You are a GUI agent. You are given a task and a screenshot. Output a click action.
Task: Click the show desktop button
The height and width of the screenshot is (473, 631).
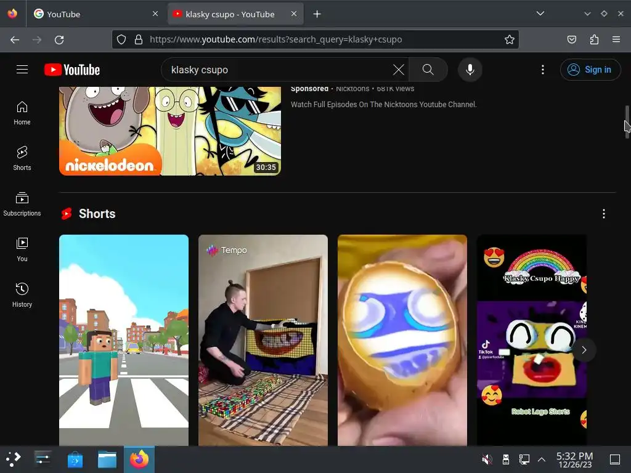tap(615, 459)
